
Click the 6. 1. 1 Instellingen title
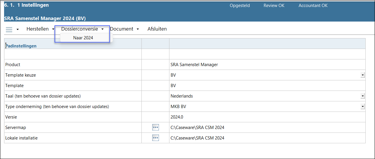click(27, 5)
